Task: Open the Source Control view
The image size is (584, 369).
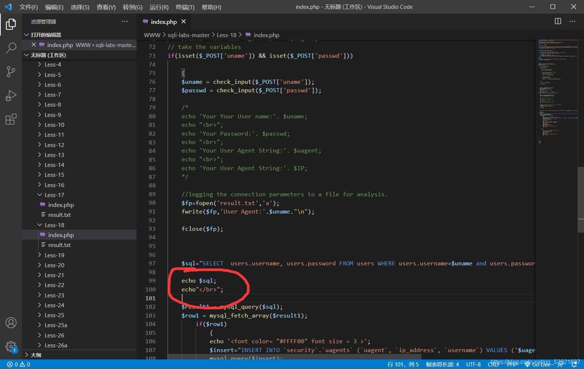Action: click(x=11, y=72)
